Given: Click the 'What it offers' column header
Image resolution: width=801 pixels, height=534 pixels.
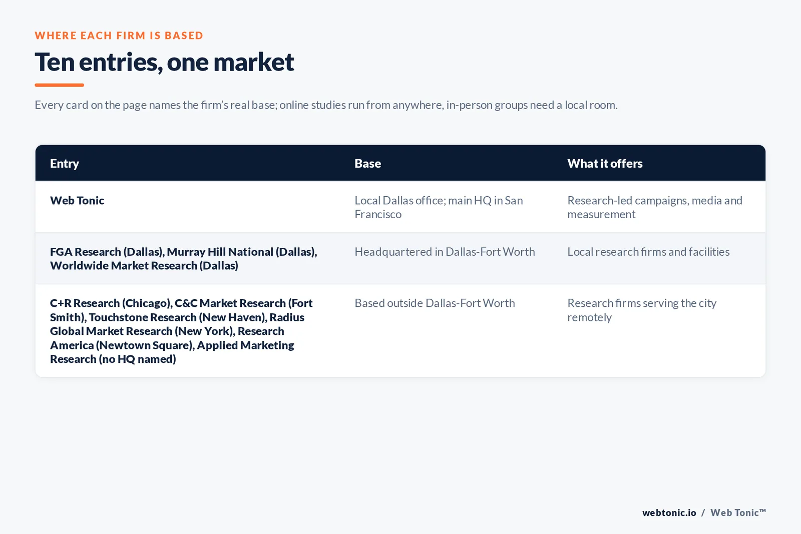Looking at the screenshot, I should [605, 164].
